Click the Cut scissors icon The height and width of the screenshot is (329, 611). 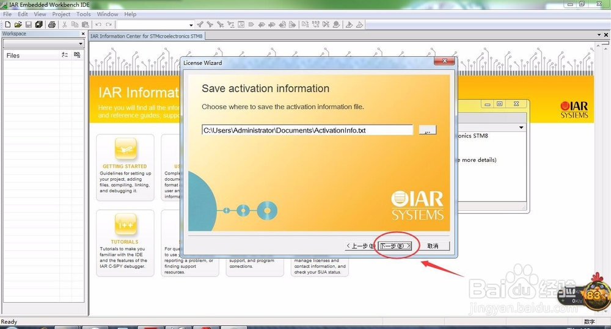click(x=65, y=24)
